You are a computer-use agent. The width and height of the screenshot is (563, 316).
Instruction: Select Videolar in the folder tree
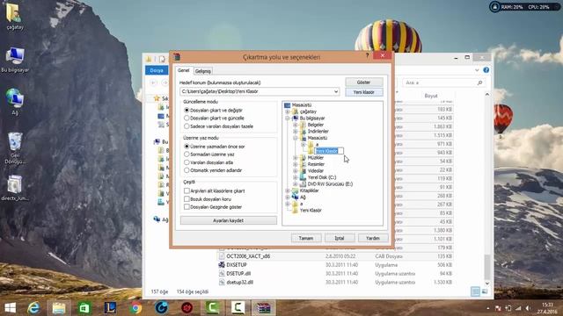click(x=316, y=171)
